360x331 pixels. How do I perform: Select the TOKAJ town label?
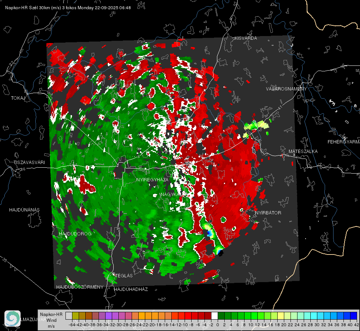pyautogui.click(x=18, y=98)
